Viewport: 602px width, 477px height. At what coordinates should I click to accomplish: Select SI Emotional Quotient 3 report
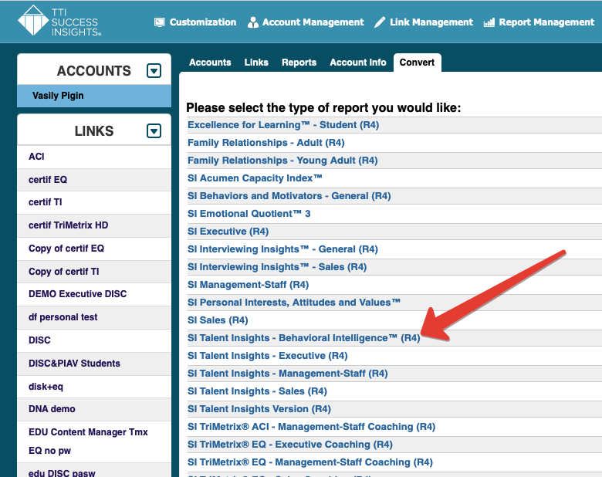[249, 214]
